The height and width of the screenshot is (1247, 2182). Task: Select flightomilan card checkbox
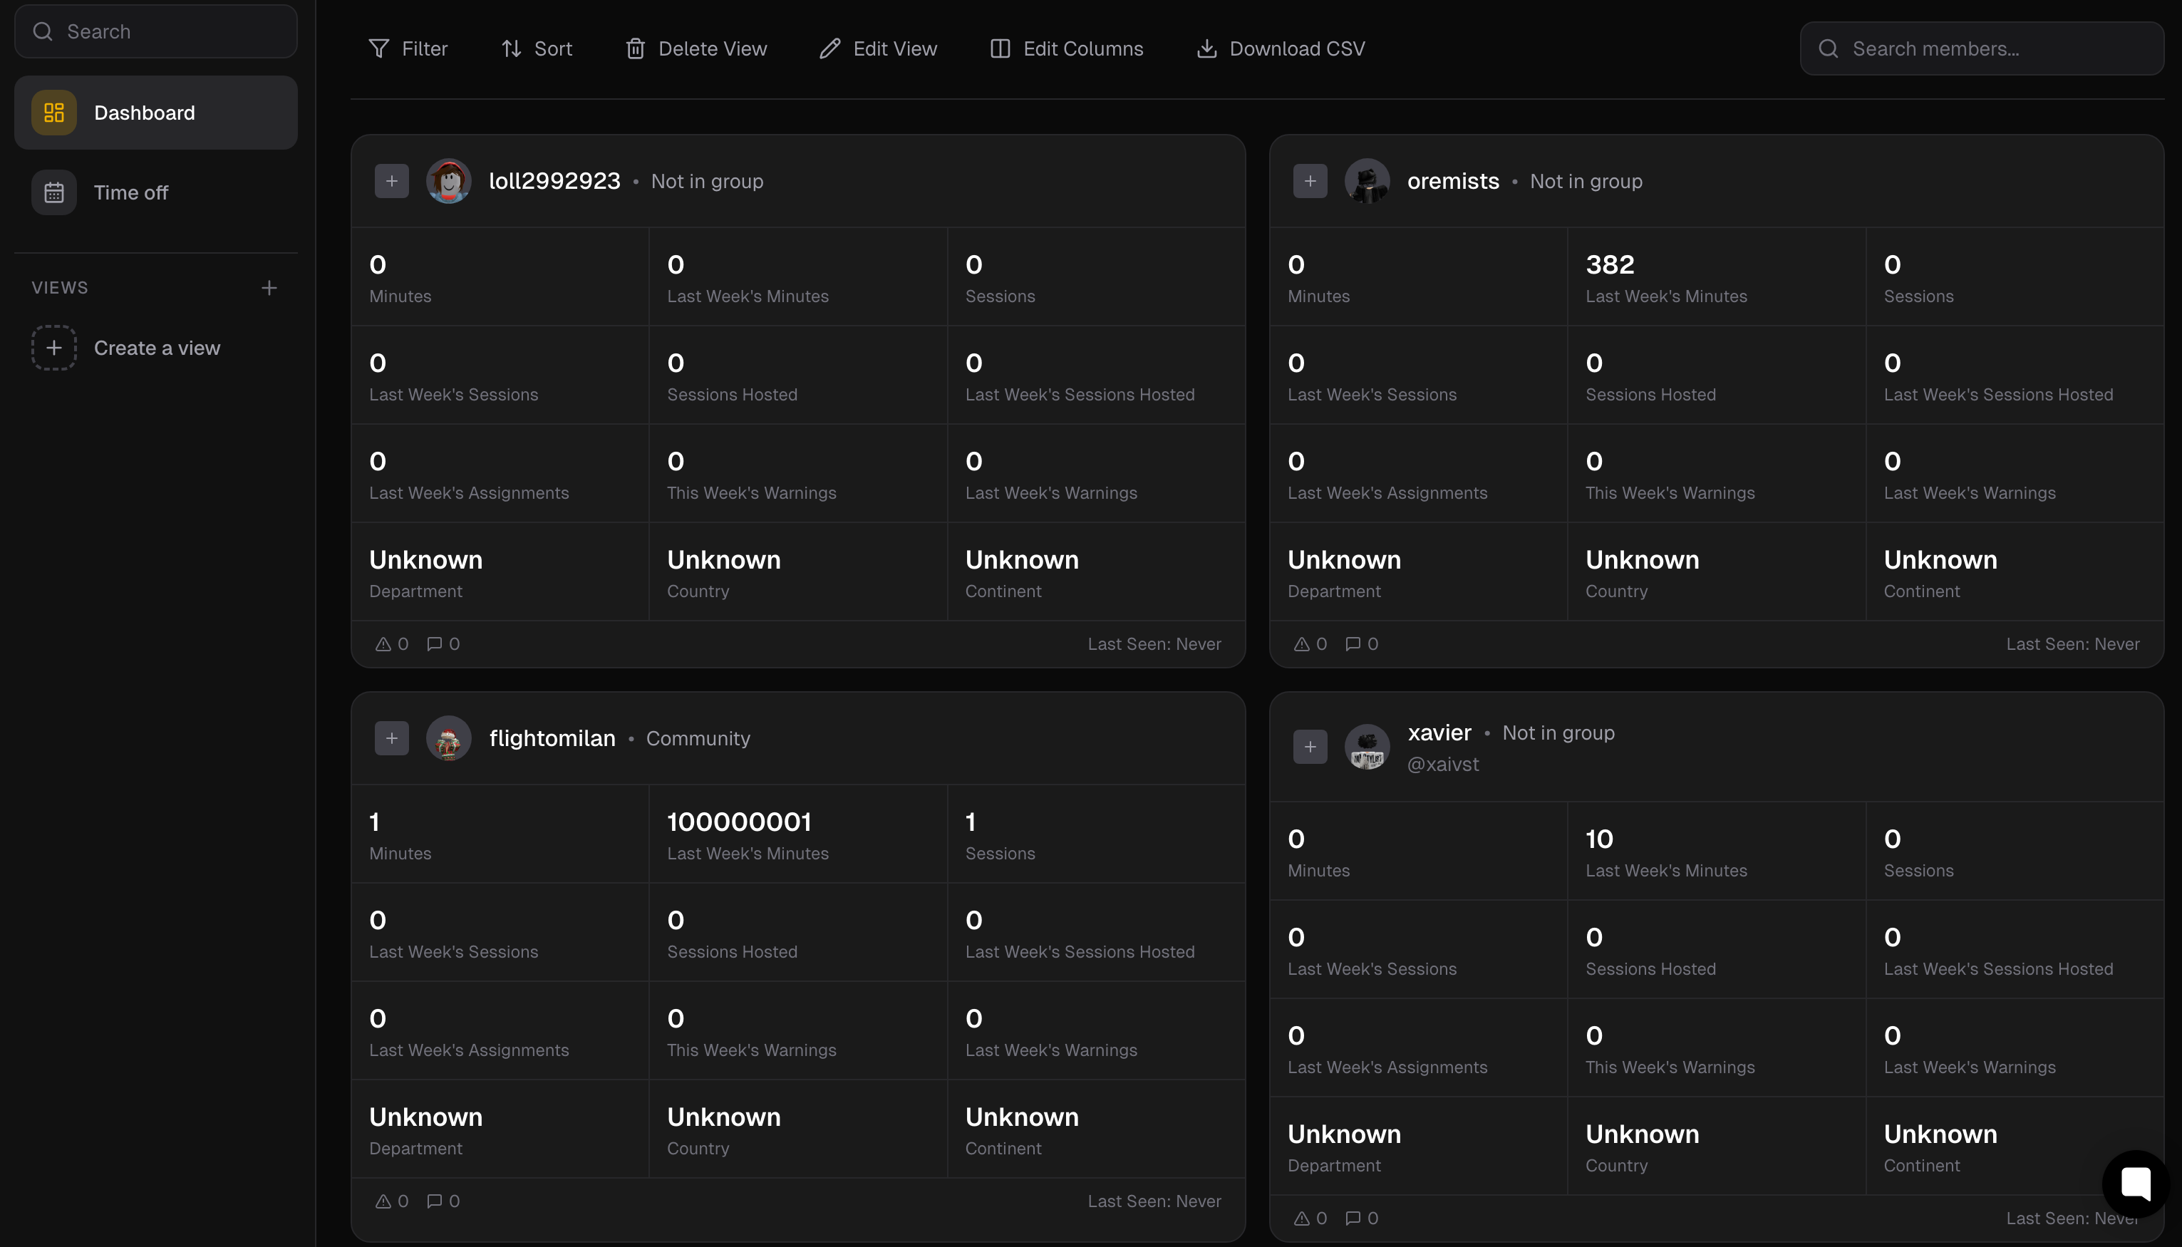click(x=391, y=738)
